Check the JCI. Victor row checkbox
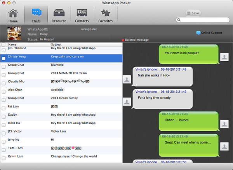The image size is (233, 170). pos(3,134)
